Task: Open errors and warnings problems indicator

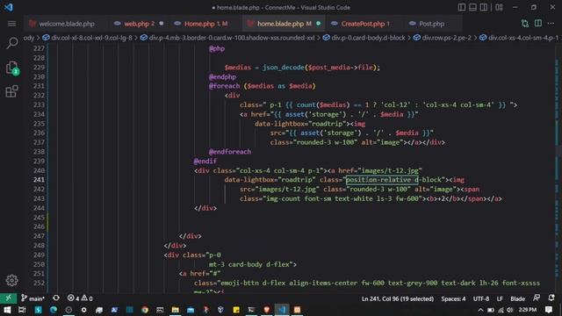Action: 80,298
